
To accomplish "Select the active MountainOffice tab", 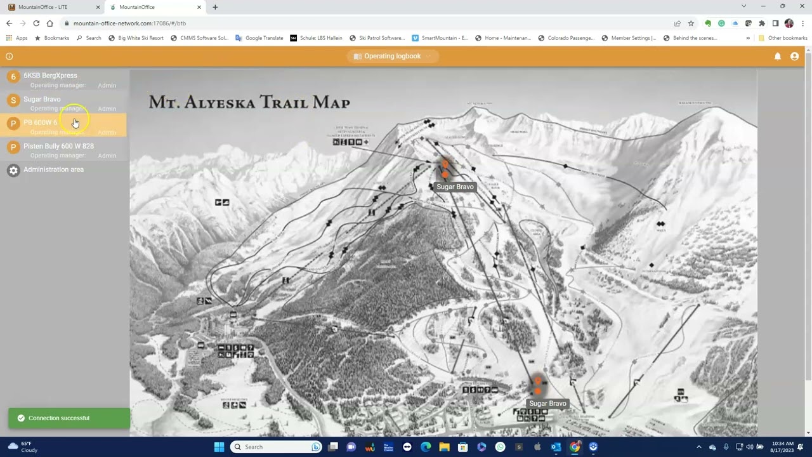I will point(155,7).
